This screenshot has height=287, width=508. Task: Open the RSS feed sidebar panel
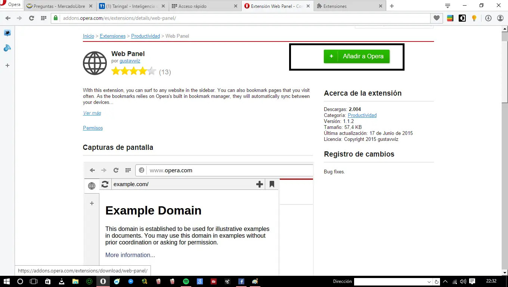coord(7,48)
